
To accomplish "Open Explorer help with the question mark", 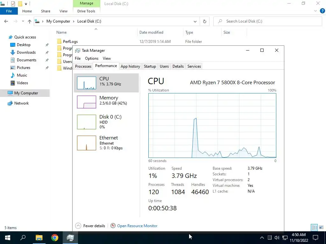I will (x=322, y=11).
